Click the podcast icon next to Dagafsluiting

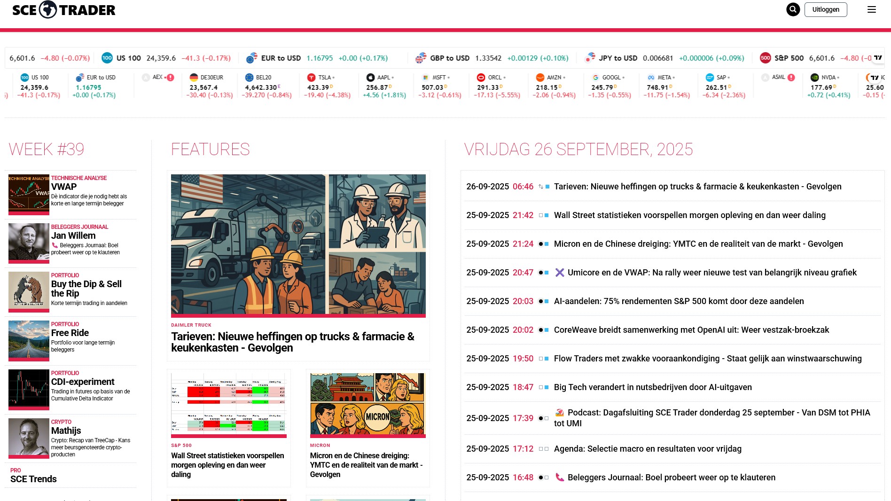559,413
